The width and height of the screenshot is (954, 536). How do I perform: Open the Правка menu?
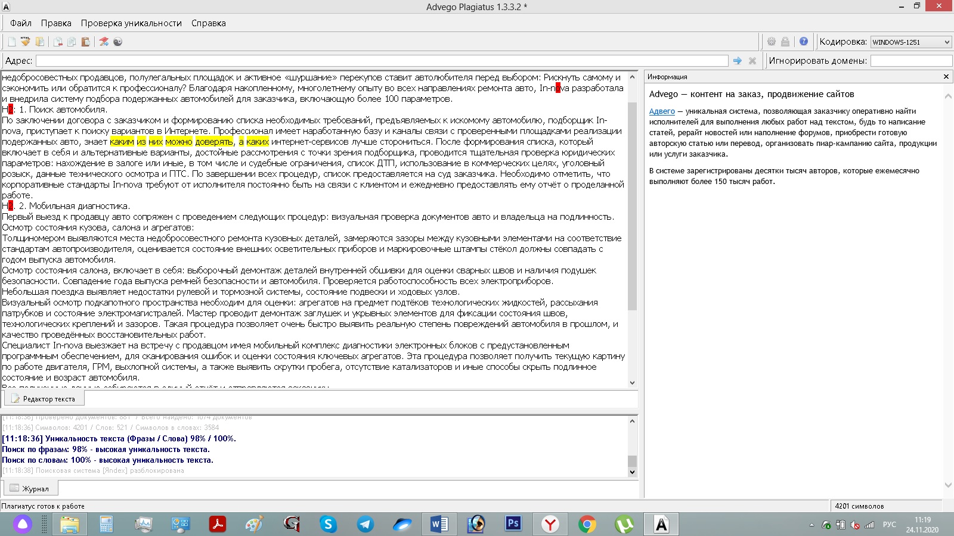point(56,23)
